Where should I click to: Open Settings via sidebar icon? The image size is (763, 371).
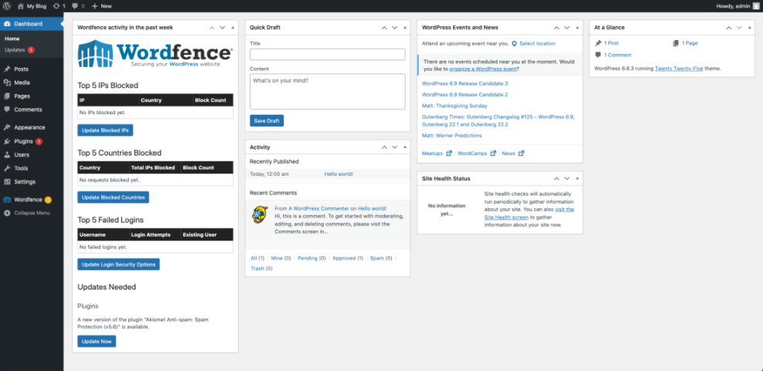coord(7,182)
